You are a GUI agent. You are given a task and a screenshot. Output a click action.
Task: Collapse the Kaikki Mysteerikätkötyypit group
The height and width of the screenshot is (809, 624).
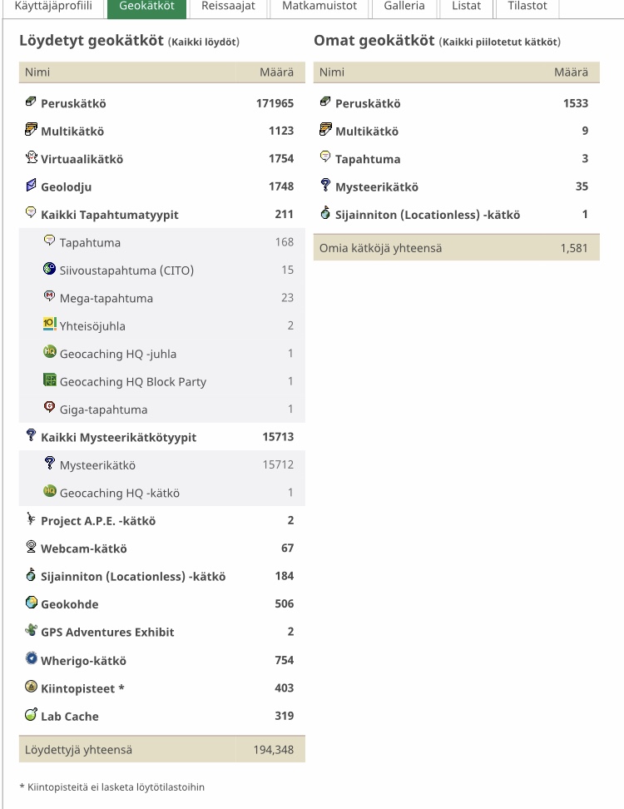(x=118, y=437)
